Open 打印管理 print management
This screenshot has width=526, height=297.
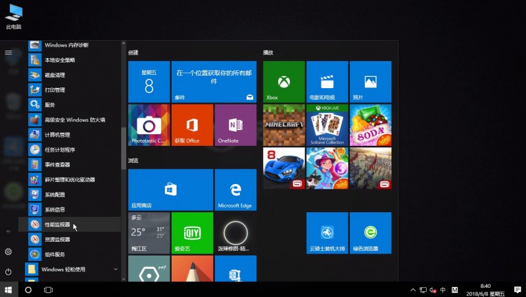pyautogui.click(x=70, y=90)
